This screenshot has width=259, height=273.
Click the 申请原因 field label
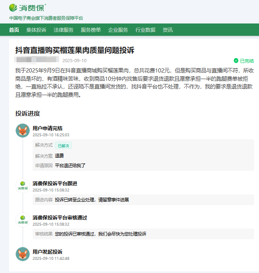[44, 166]
